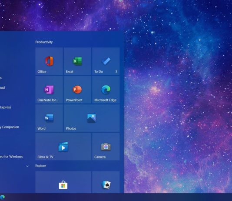The width and height of the screenshot is (232, 201).
Task: Launch PowerPoint tile
Action: pos(77,90)
